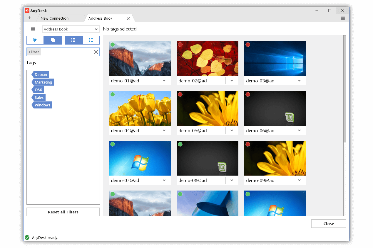The width and height of the screenshot is (373, 248).
Task: Click the green online indicator on demo-07@ad
Action: [x=113, y=144]
